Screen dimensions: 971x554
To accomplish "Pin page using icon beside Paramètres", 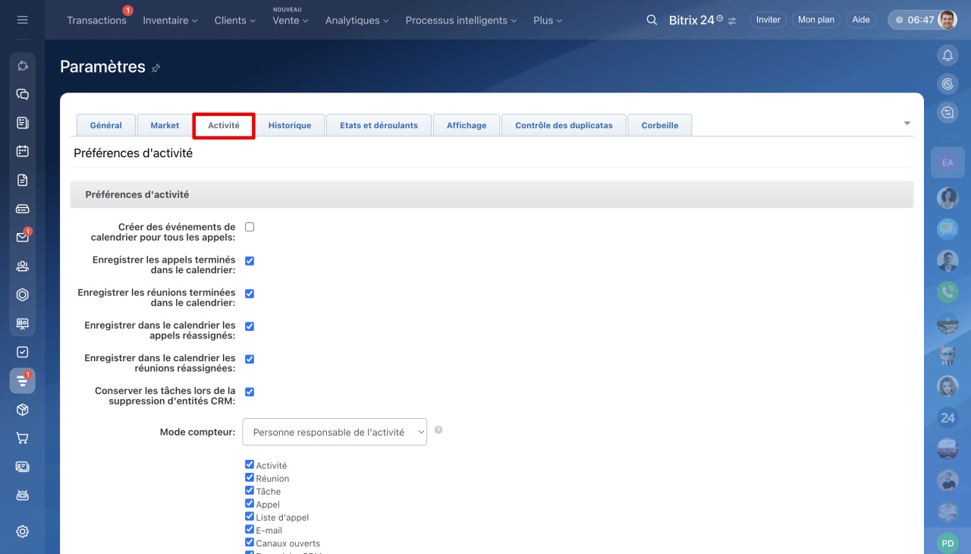I will point(156,68).
